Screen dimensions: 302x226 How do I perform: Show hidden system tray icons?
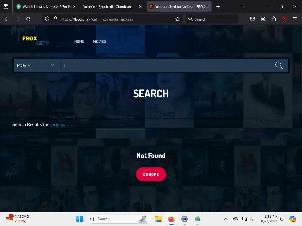coord(226,219)
